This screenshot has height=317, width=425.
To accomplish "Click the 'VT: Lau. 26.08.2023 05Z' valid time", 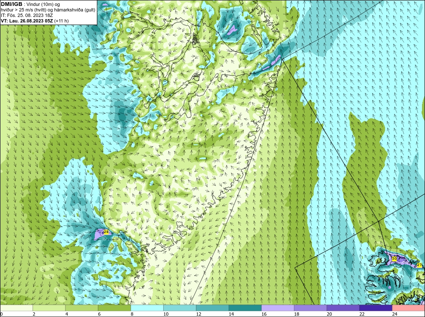I will pyautogui.click(x=27, y=21).
